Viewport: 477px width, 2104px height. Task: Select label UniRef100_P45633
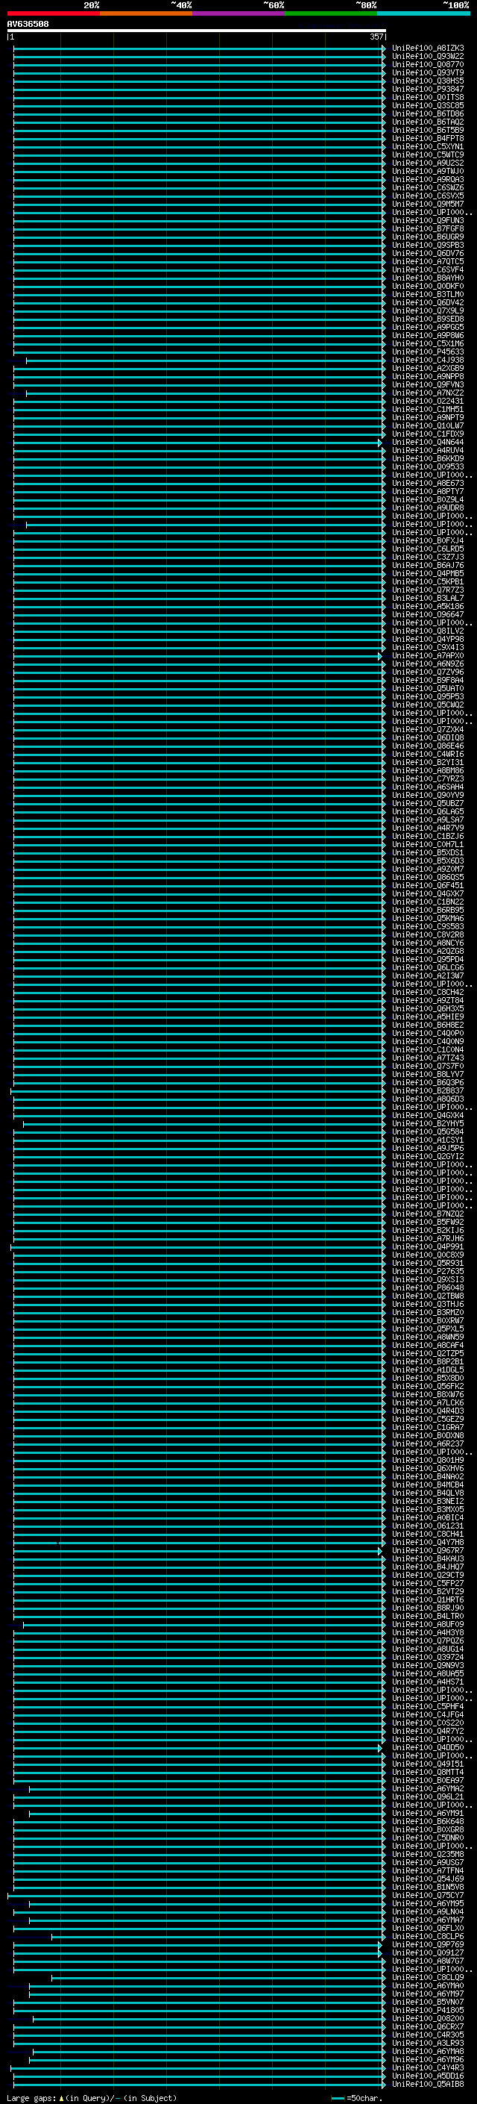click(427, 352)
